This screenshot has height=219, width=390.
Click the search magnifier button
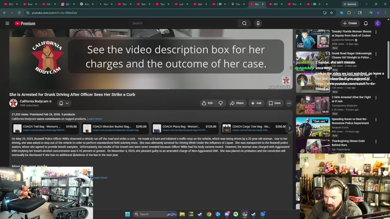coord(244,23)
